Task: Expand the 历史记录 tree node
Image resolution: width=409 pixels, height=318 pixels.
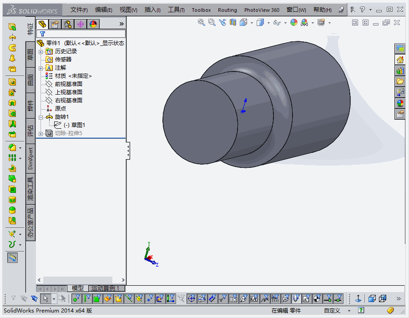Action: (x=40, y=52)
